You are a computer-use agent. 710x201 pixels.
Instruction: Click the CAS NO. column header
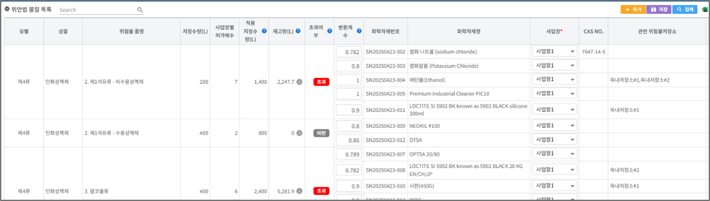click(x=593, y=31)
